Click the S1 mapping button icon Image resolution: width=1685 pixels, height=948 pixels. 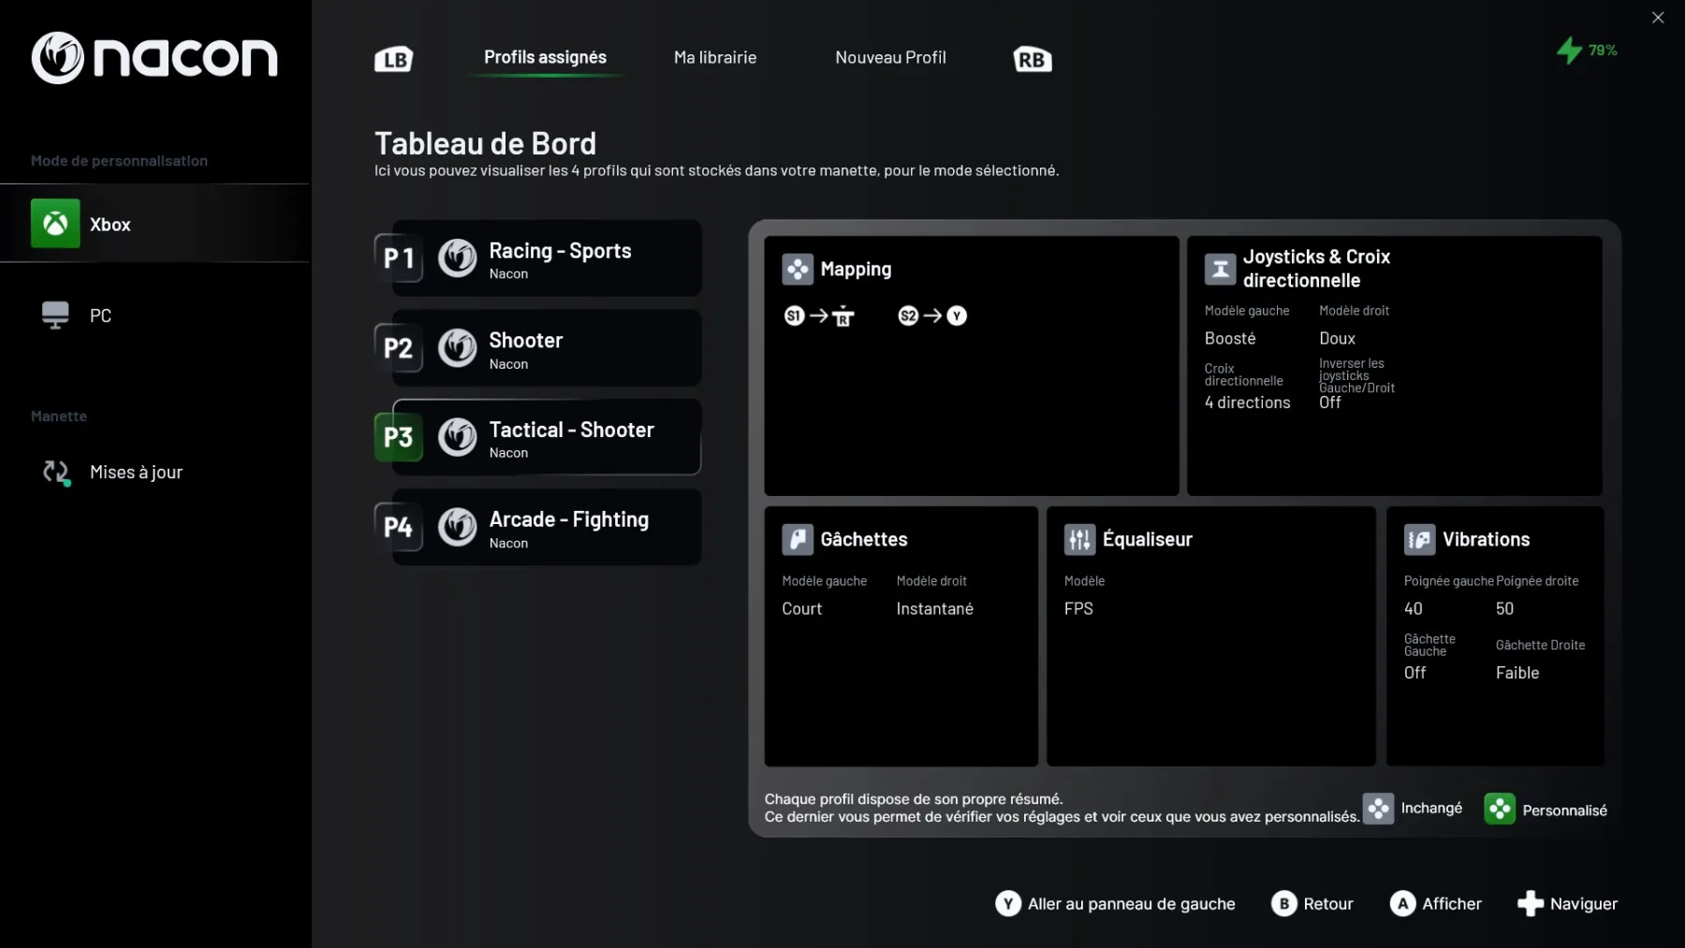(794, 316)
